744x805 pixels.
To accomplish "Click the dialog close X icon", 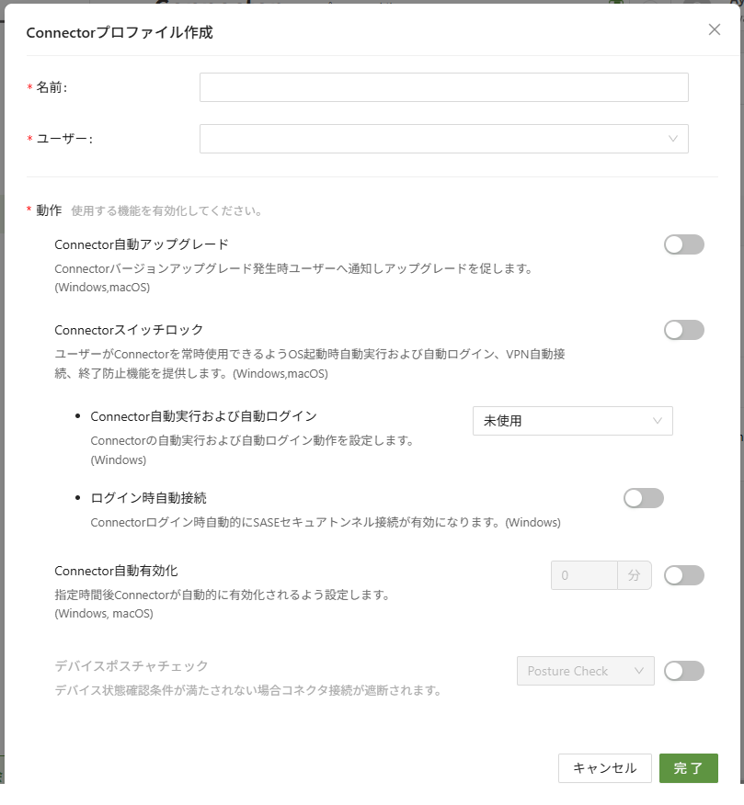I will pyautogui.click(x=715, y=28).
